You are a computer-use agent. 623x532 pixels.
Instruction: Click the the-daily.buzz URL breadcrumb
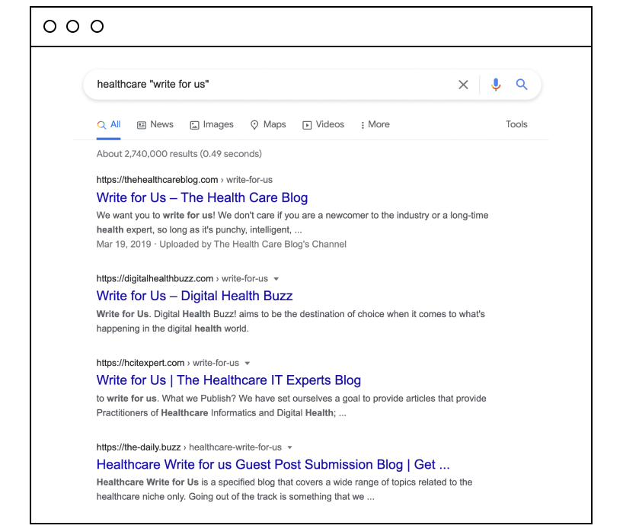click(x=189, y=447)
